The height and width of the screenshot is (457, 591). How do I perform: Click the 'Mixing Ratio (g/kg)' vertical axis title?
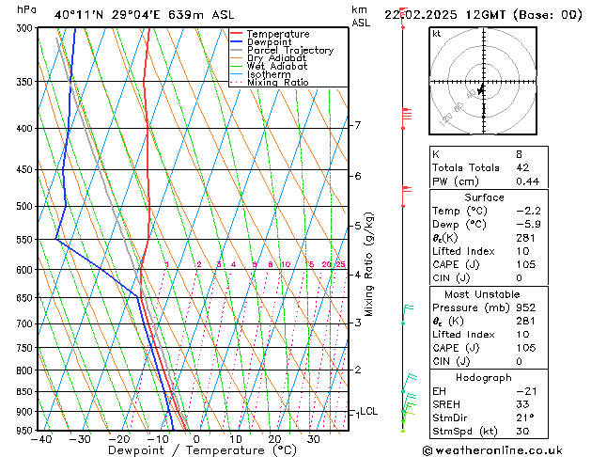click(x=368, y=264)
